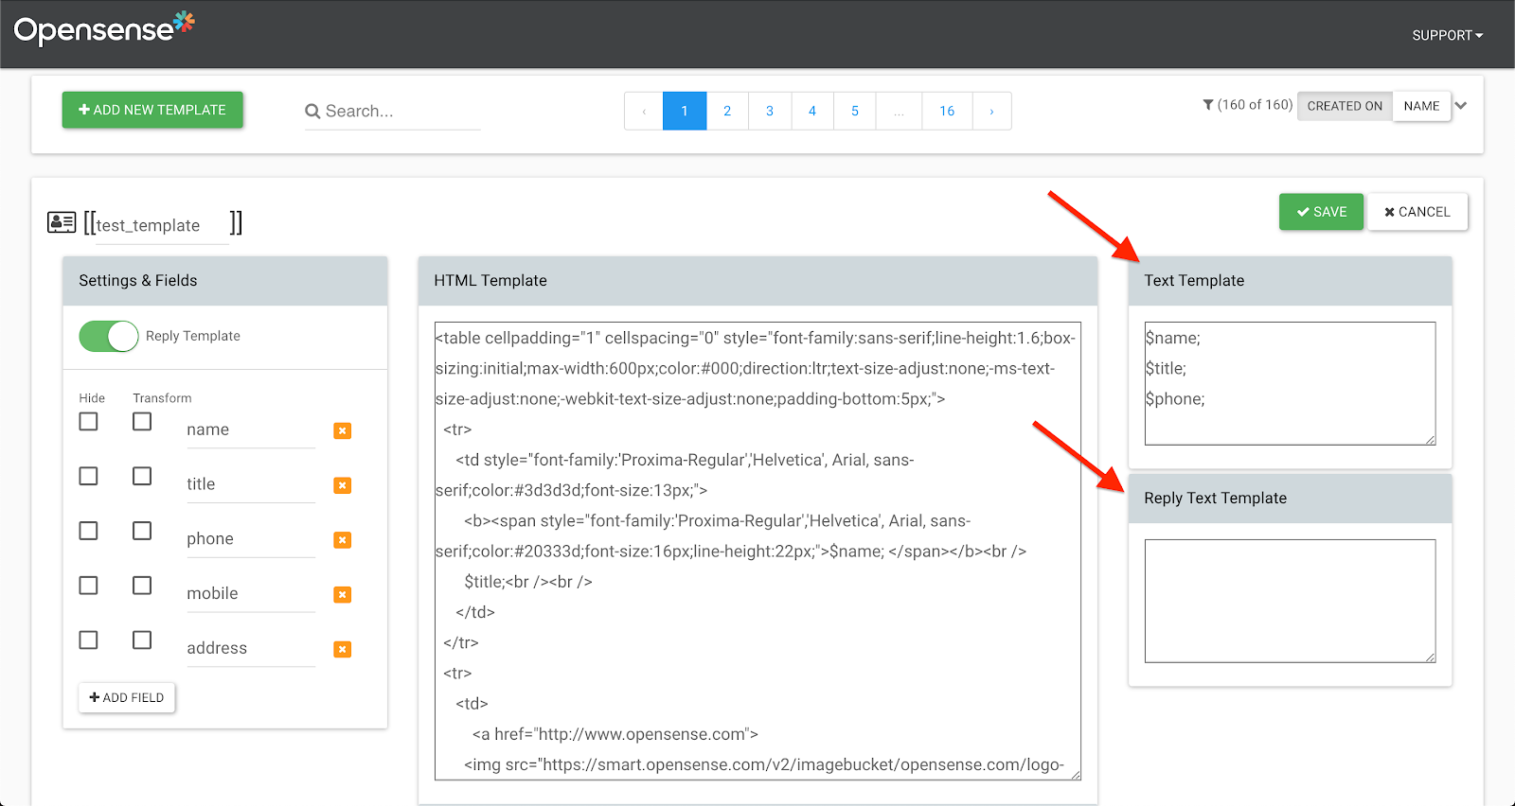Click the address field label input

[x=251, y=650]
